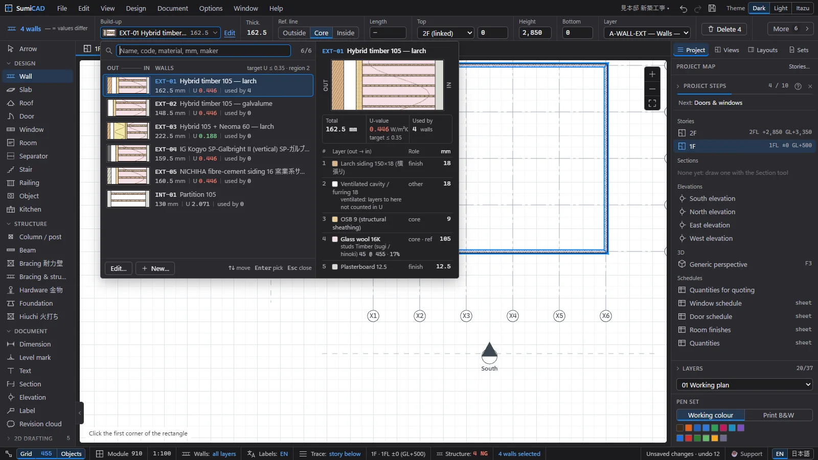This screenshot has height=460, width=818.
Task: Click the undo icon in title bar
Action: pos(684,8)
